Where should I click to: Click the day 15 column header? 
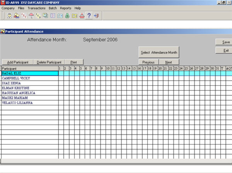pyautogui.click(x=134, y=68)
